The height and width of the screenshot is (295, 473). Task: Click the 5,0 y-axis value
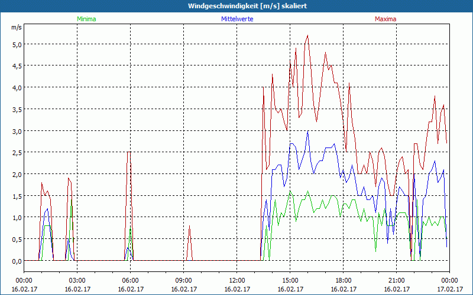[x=17, y=45]
